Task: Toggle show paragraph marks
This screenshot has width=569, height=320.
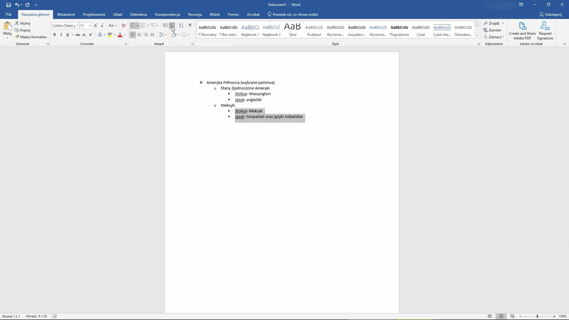Action: pos(190,25)
